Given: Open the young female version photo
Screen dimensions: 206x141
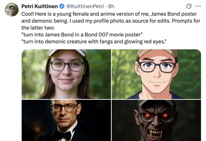Looking at the screenshot, I should (x=66, y=74).
